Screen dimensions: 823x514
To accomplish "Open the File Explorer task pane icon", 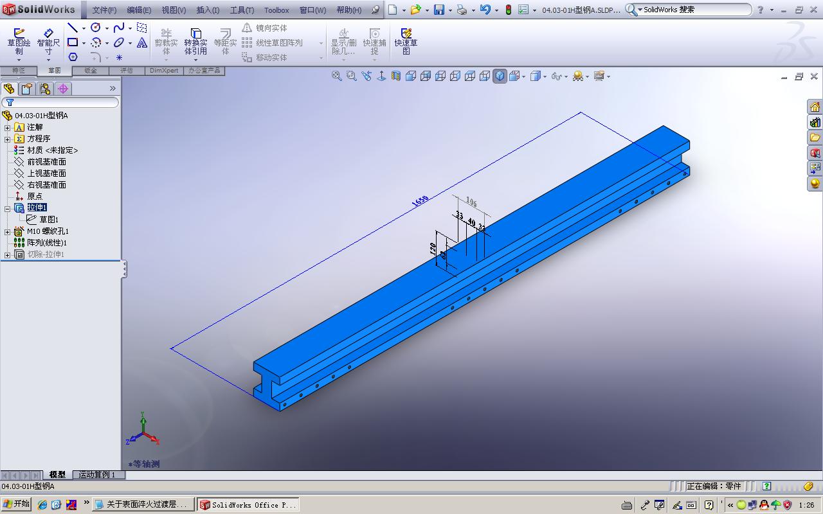I will (815, 137).
